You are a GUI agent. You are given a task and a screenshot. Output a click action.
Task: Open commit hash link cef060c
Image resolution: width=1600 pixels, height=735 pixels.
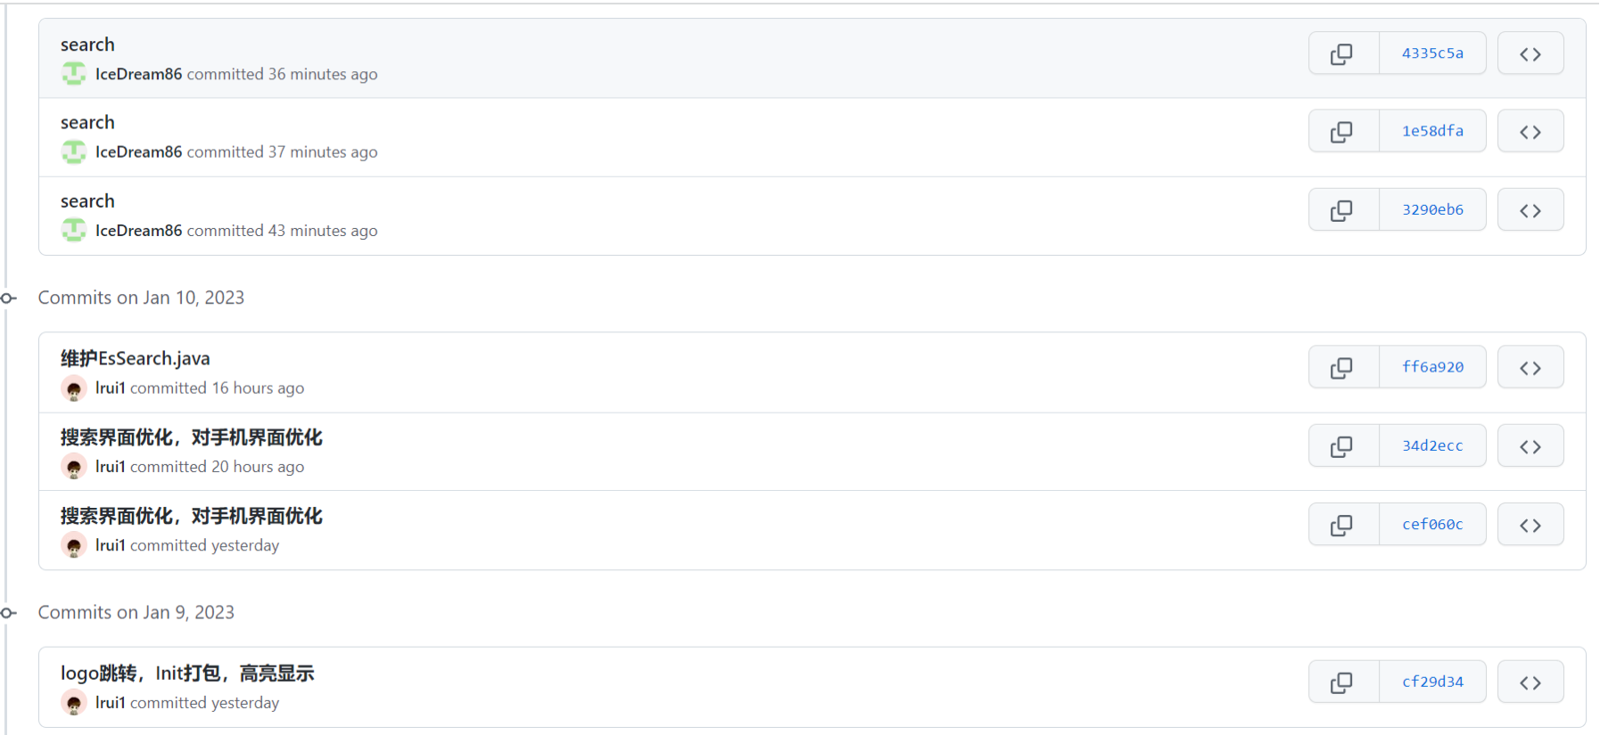click(x=1432, y=525)
